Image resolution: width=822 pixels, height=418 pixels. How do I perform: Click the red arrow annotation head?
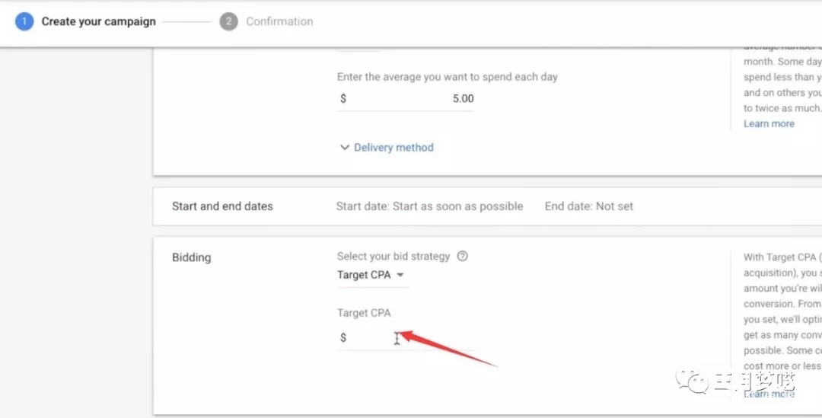405,336
